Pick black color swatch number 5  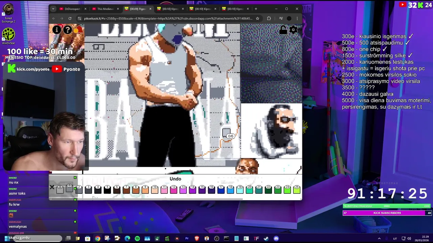107,190
